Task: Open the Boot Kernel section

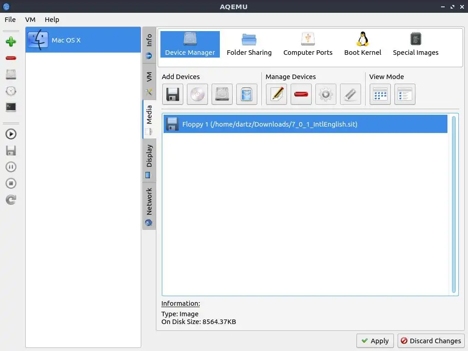Action: 362,44
